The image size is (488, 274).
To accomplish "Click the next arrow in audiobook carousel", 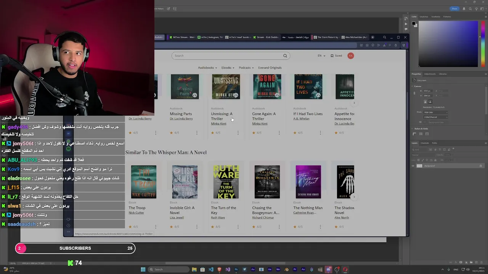I will point(354,103).
